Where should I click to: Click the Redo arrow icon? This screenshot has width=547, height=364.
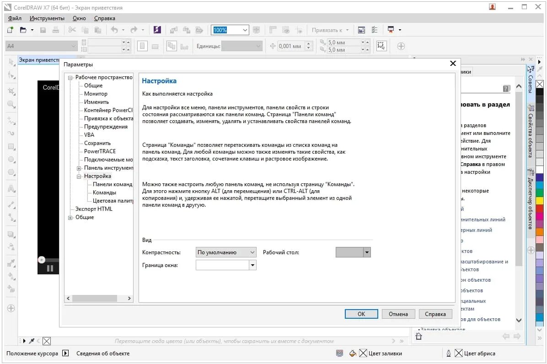point(134,30)
